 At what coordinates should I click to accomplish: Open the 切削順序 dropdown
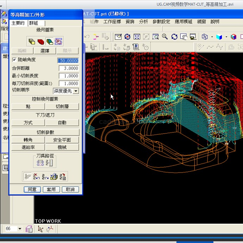tap(75, 91)
